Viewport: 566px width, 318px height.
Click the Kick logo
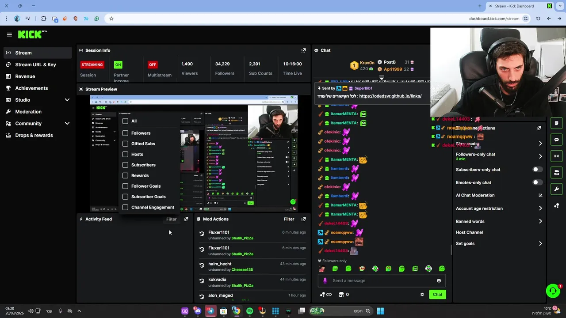coord(32,34)
